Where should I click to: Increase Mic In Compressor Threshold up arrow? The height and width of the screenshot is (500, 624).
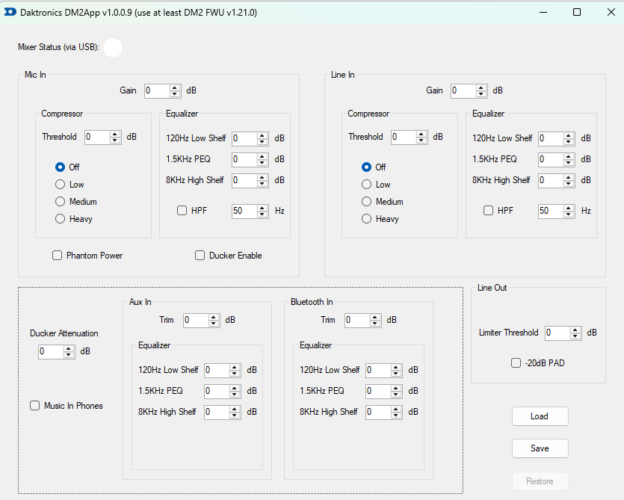click(115, 134)
